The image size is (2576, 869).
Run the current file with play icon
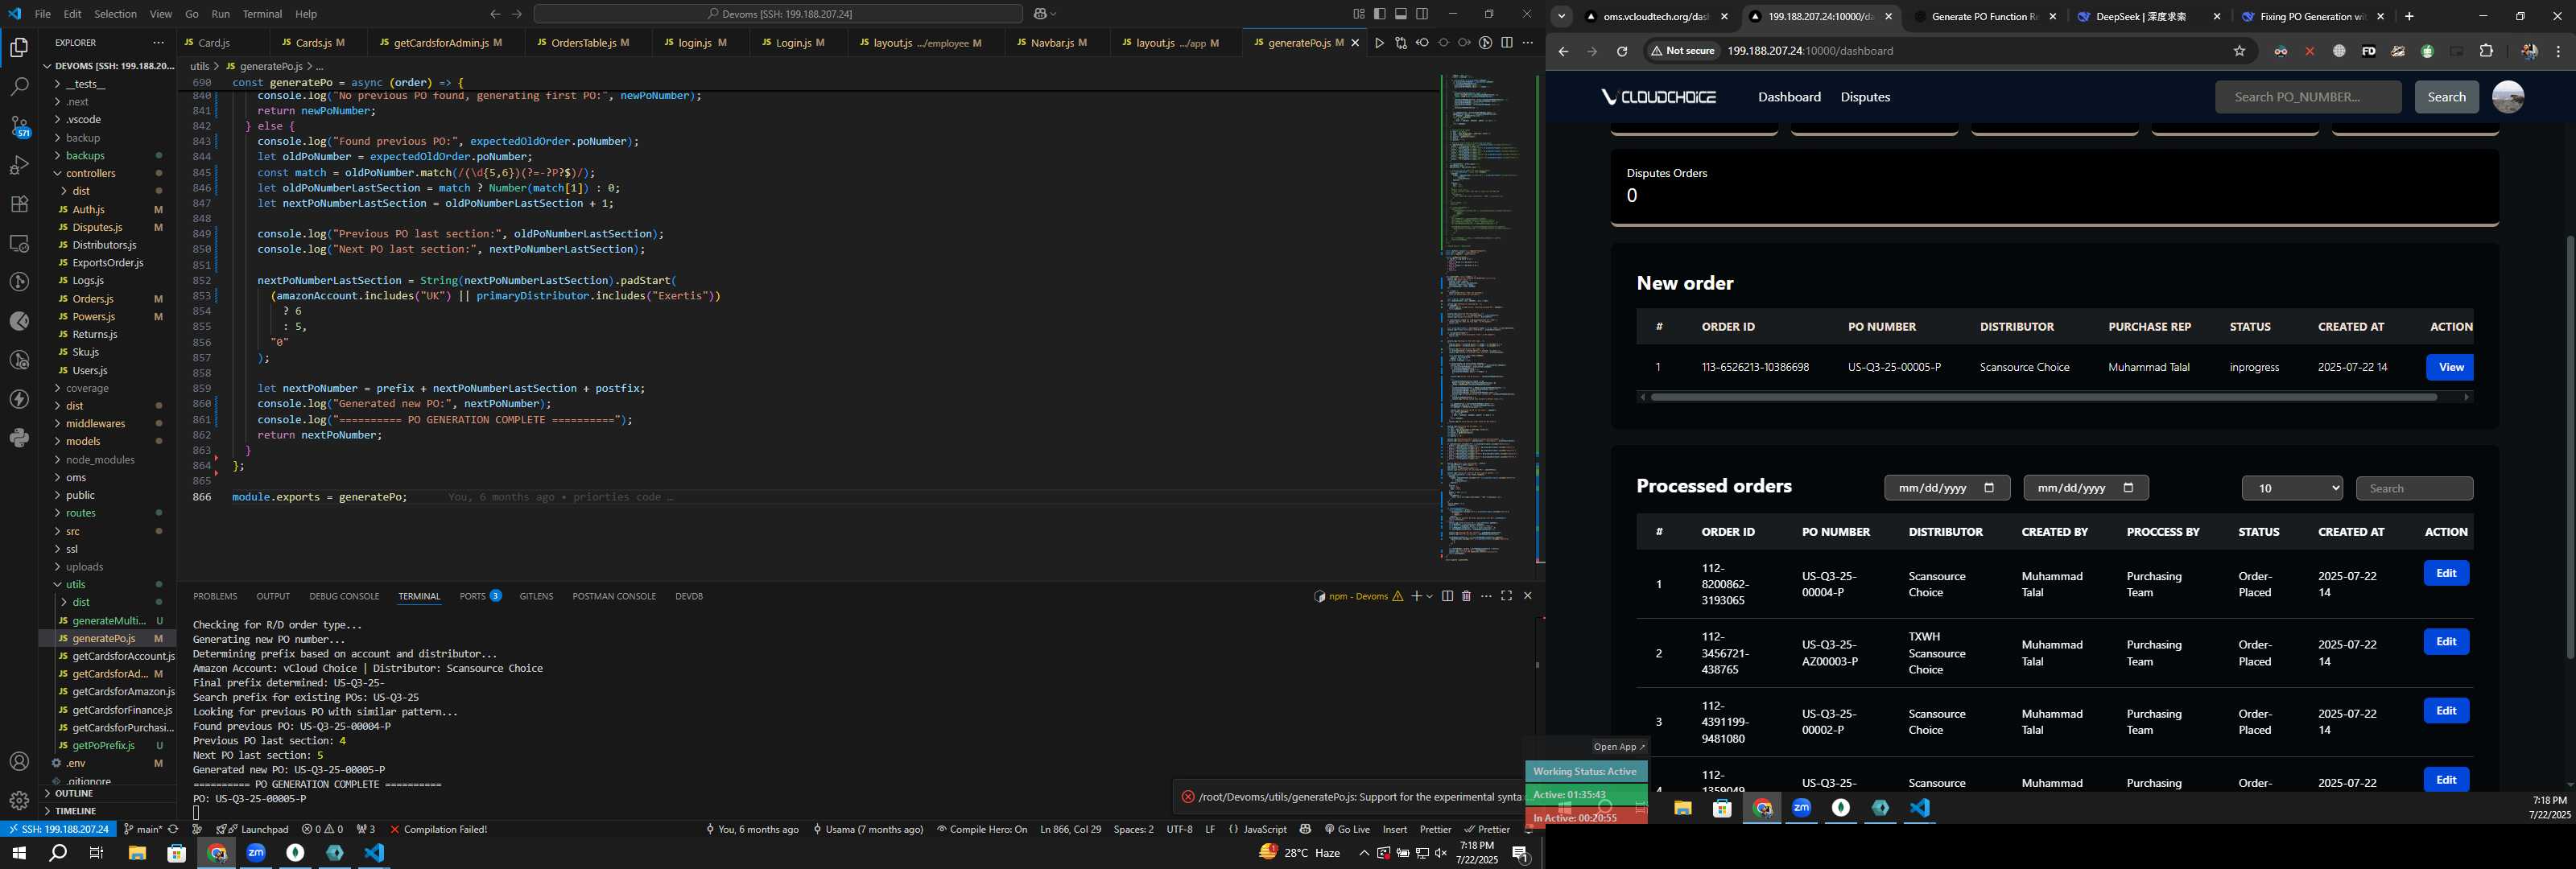1379,43
